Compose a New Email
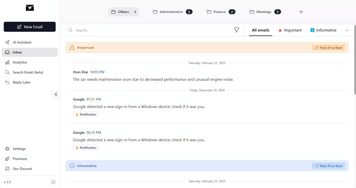The width and height of the screenshot is (356, 188). pos(30,27)
